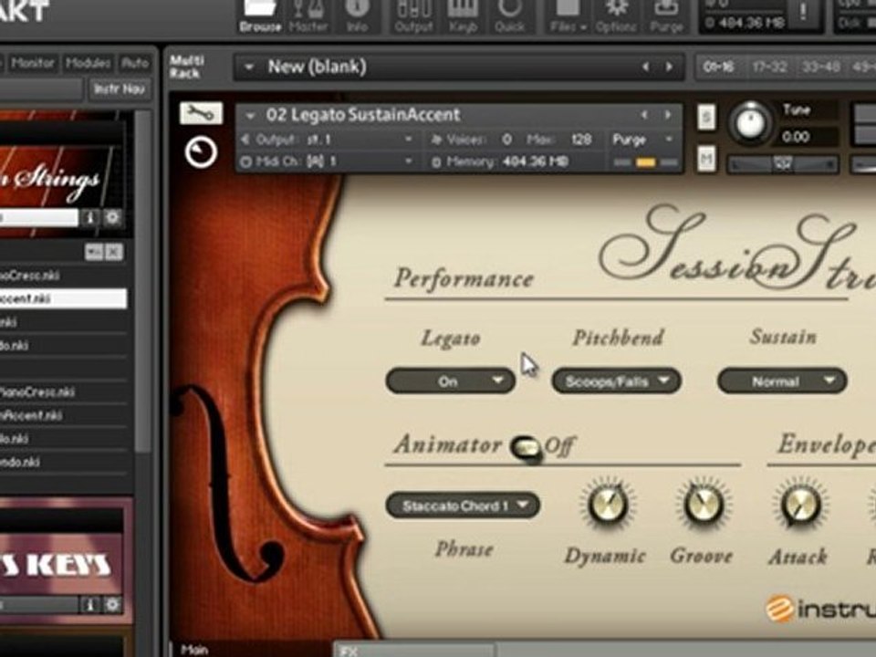
Task: Open the Midi Ch dropdown
Action: pyautogui.click(x=328, y=162)
